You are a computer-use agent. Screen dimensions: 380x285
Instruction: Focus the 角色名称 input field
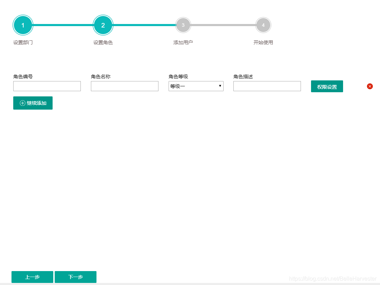click(125, 86)
